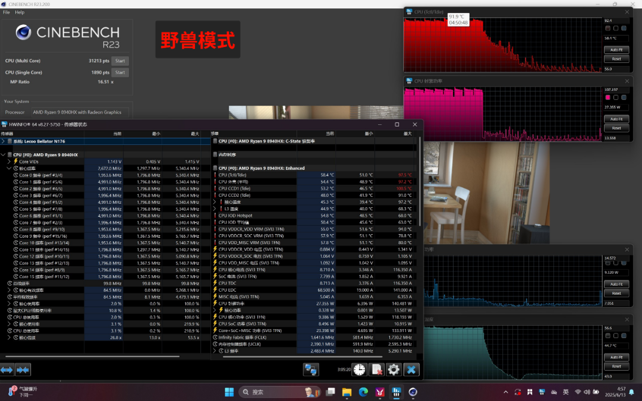The height and width of the screenshot is (401, 642).
Task: Expand the 系统: Lecoo Bellator N176 section
Action: coord(4,141)
